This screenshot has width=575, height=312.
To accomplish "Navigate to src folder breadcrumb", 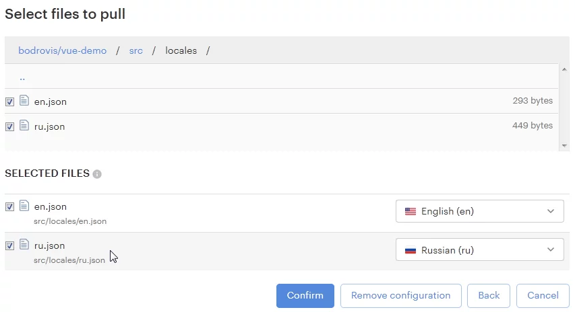I will pos(135,50).
